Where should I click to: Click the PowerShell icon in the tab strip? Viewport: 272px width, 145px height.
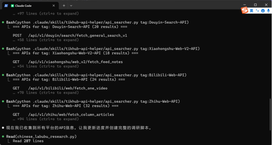tap(6, 6)
